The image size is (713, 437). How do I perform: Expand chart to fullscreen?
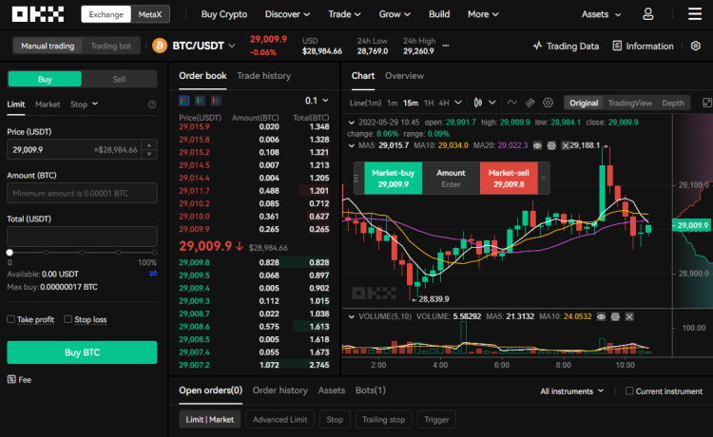pyautogui.click(x=707, y=103)
